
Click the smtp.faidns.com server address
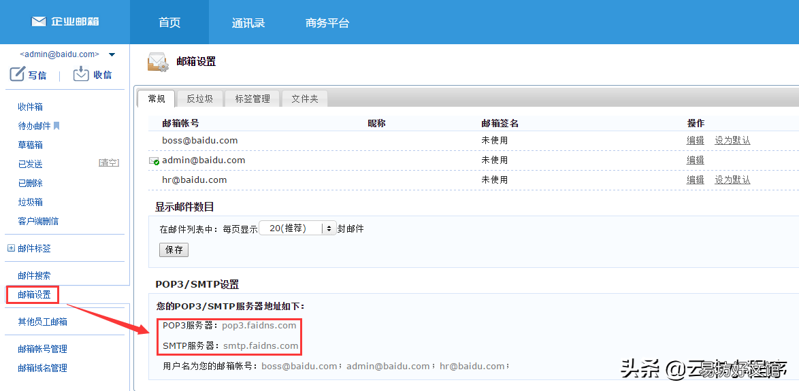tap(261, 345)
